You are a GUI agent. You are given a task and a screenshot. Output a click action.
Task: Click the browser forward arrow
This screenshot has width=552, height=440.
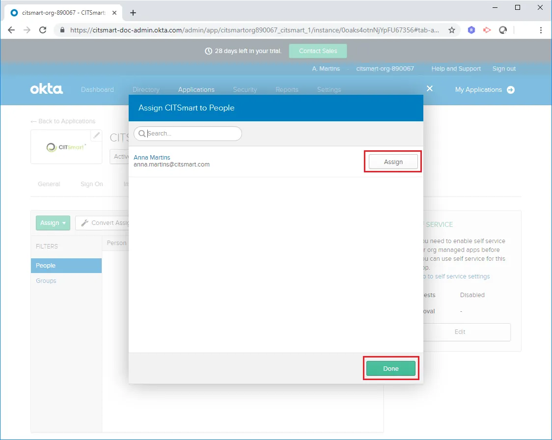click(27, 30)
